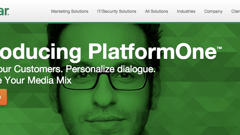The width and height of the screenshot is (240, 135).
Task: Click the registered mark beside the logo
Action: (8, 15)
